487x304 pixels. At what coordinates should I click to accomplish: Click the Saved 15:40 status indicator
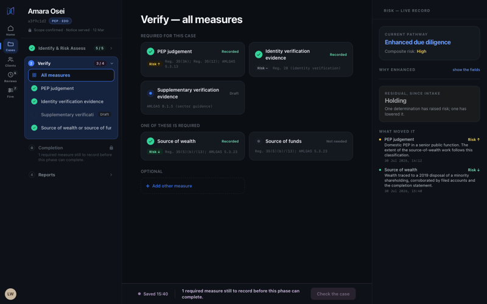tap(153, 294)
